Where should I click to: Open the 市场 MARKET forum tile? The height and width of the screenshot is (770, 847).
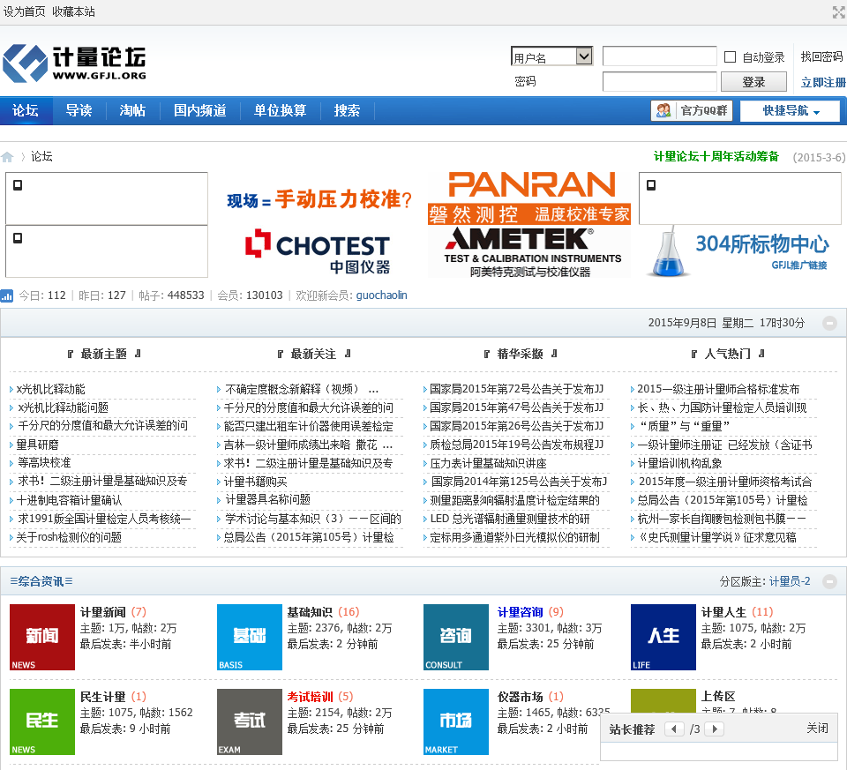pyautogui.click(x=456, y=722)
